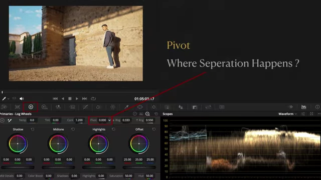
Task: Click the Tint value field
Action: [56, 120]
